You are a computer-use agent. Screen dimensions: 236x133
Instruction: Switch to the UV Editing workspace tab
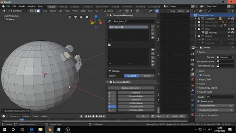tap(87, 7)
